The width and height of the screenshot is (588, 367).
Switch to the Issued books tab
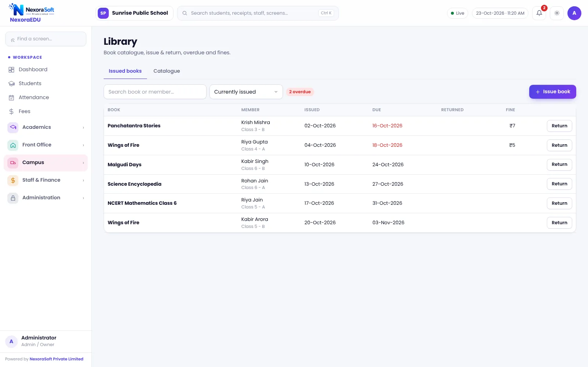[x=125, y=71]
